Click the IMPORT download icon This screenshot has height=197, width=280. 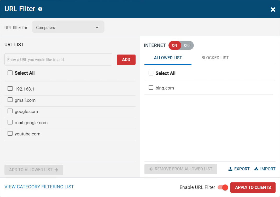(256, 169)
